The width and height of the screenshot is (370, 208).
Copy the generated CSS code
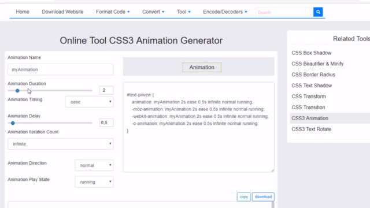(x=244, y=196)
